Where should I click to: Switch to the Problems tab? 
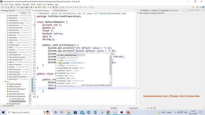coord(144,11)
